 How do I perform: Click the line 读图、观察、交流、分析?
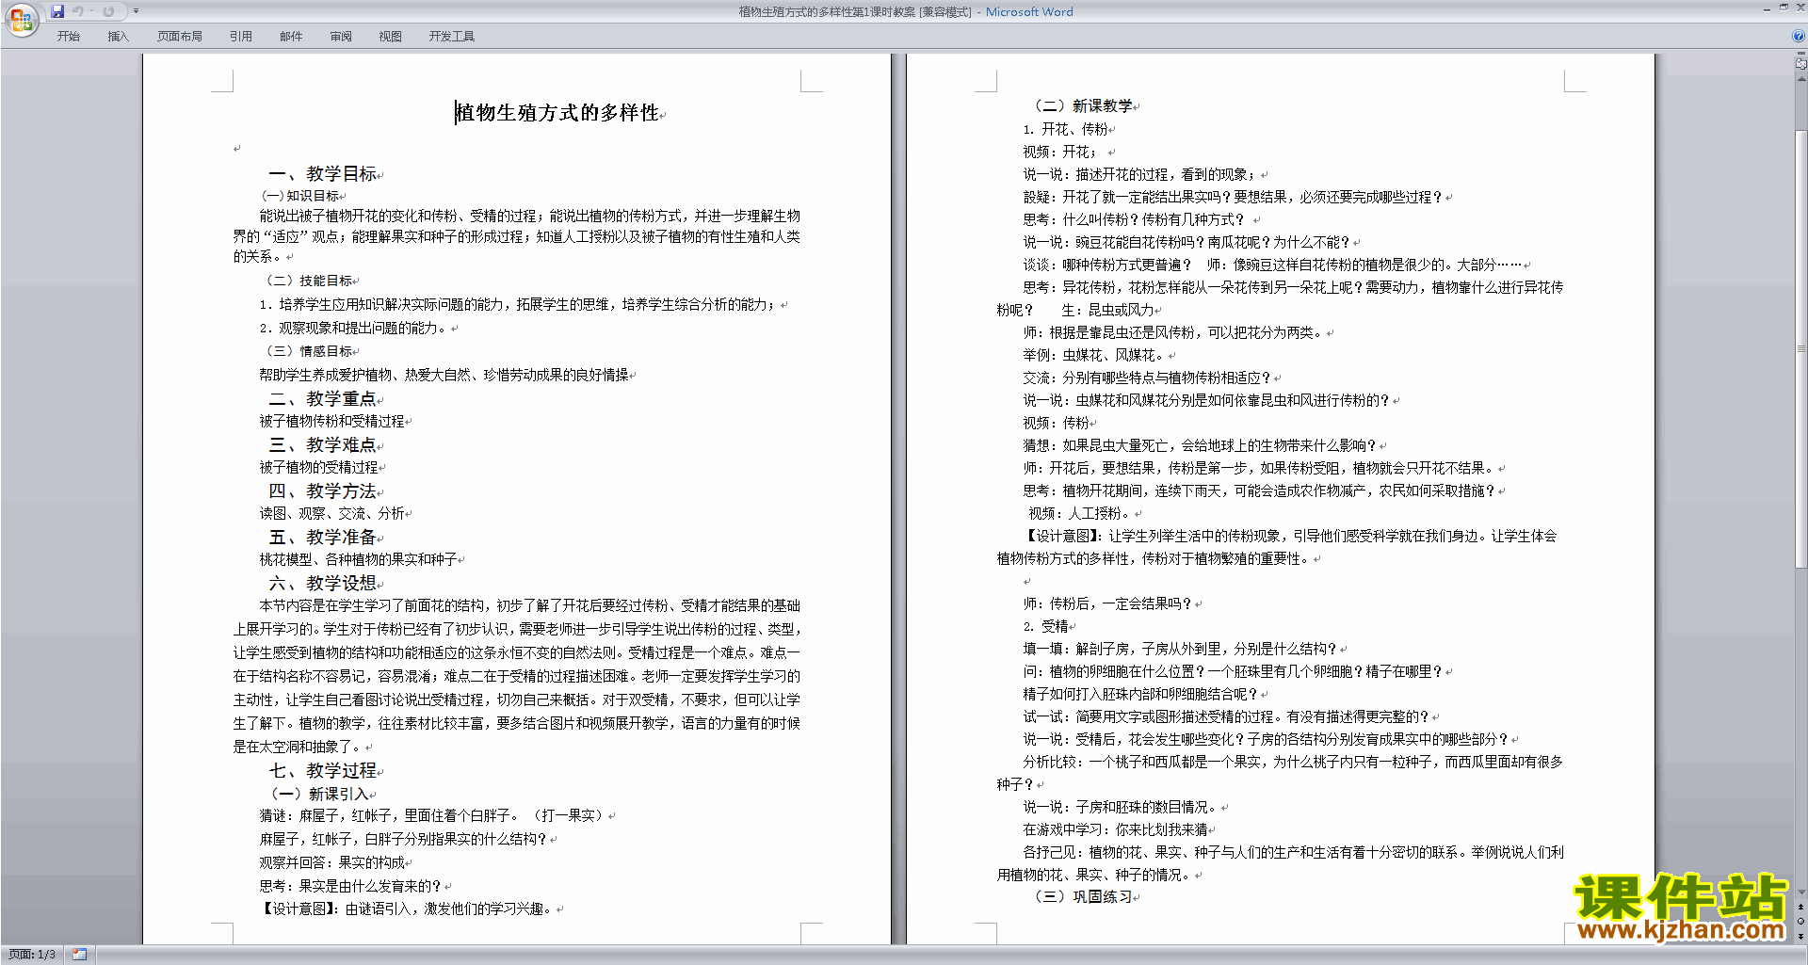[332, 514]
